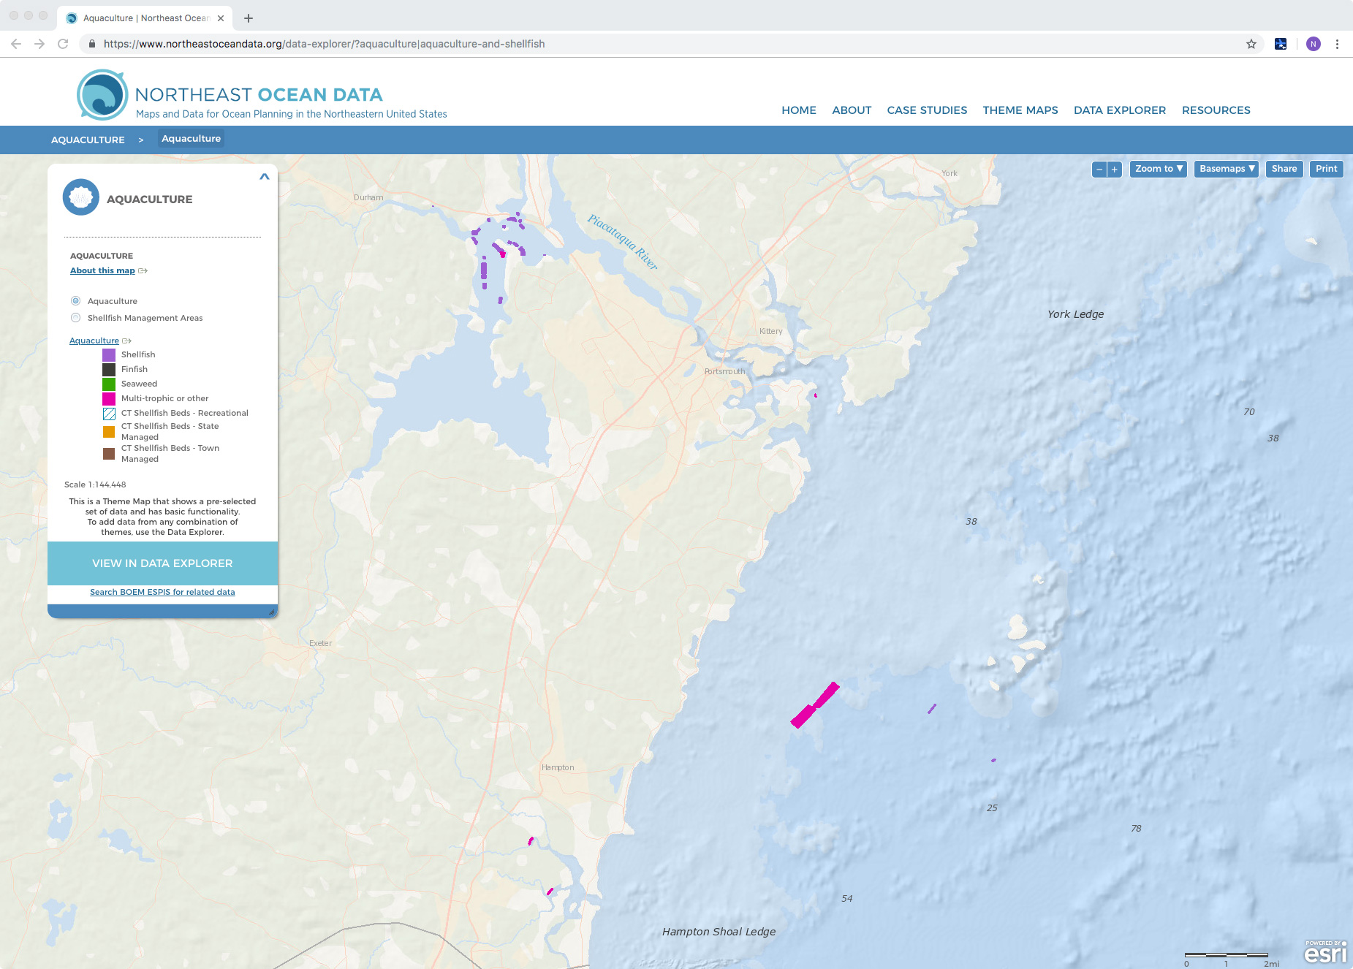Select the Shellfish Management Areas radio button

point(75,318)
